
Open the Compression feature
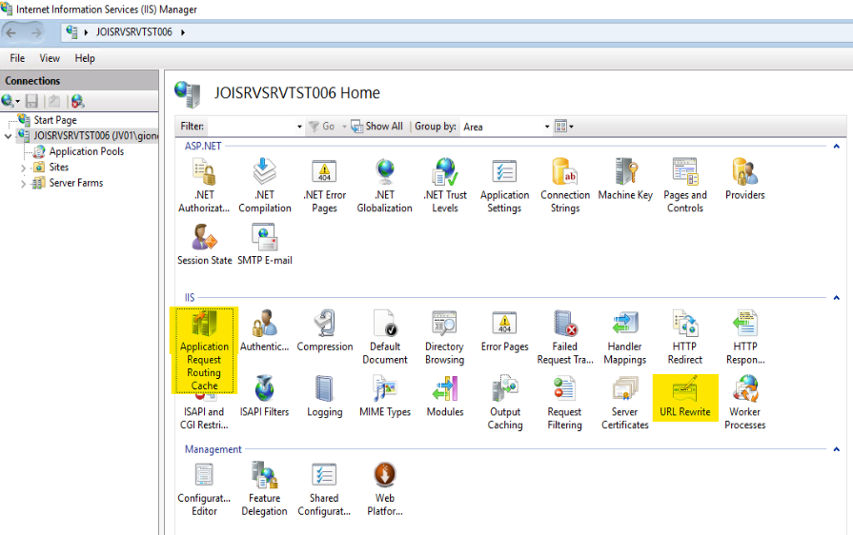pyautogui.click(x=325, y=331)
